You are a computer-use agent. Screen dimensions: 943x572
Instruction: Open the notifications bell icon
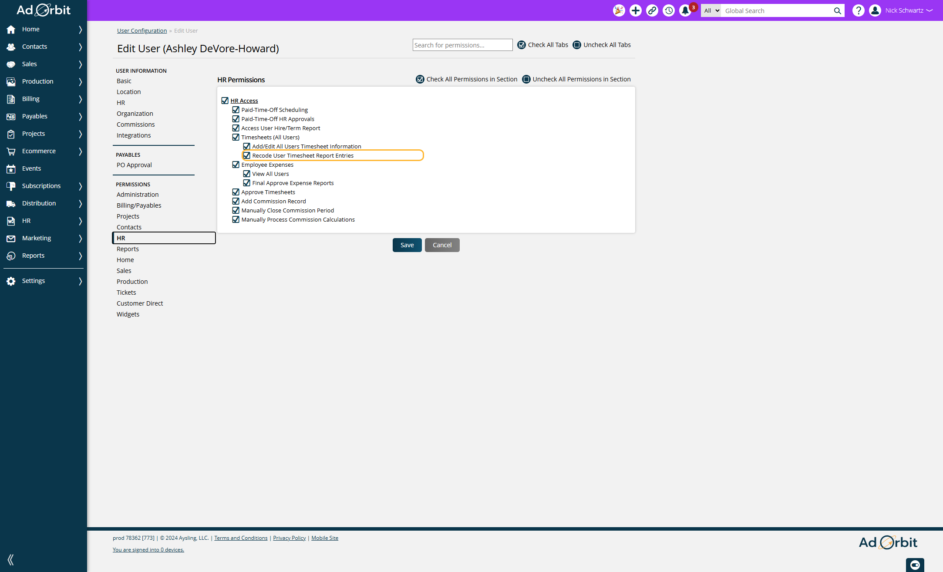(685, 10)
